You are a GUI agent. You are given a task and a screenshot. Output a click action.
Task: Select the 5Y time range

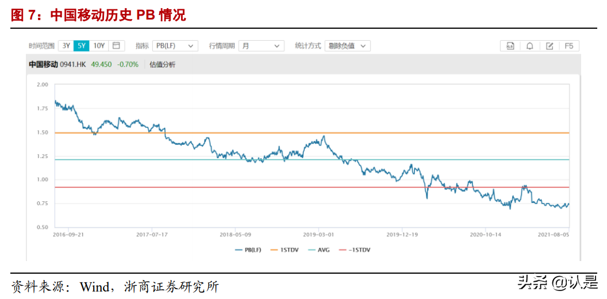[x=81, y=45]
